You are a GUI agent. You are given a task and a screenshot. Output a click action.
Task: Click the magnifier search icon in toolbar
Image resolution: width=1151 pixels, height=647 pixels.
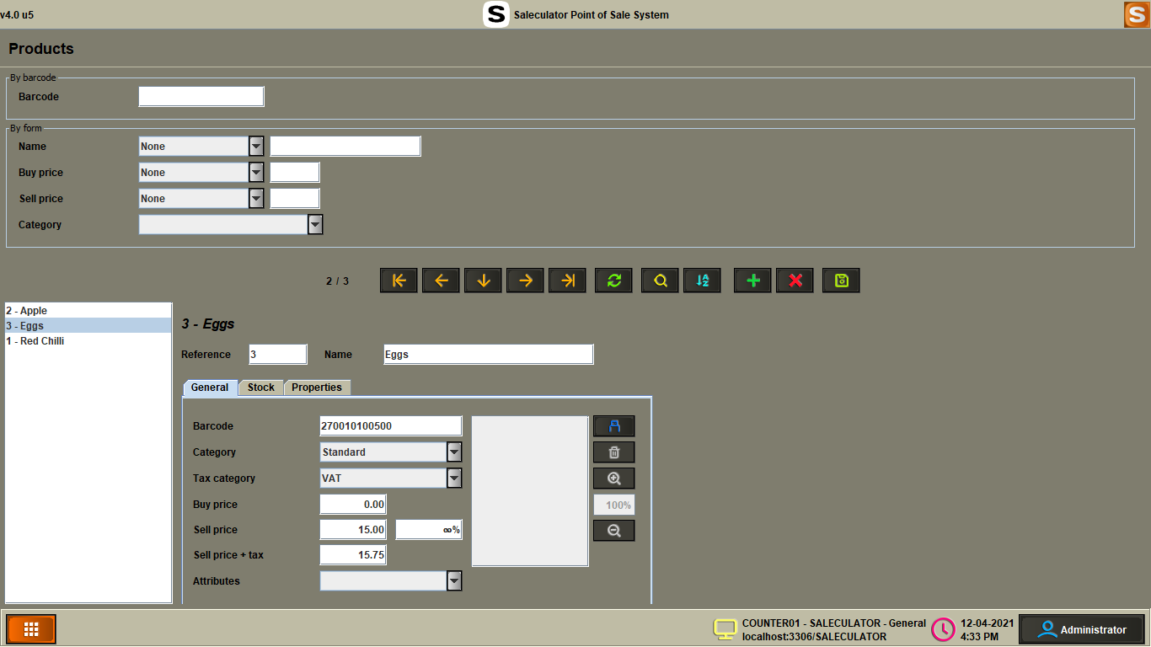[x=660, y=281]
